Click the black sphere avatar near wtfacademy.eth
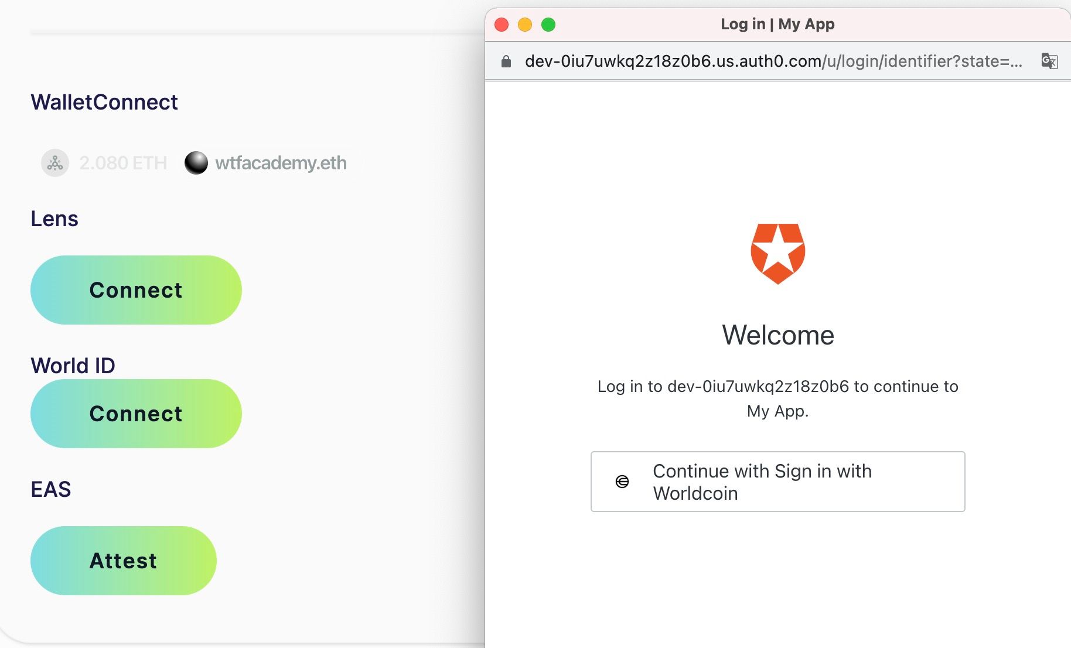 tap(196, 163)
